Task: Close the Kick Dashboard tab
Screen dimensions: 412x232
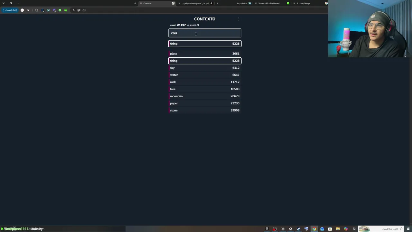Action: point(256,3)
